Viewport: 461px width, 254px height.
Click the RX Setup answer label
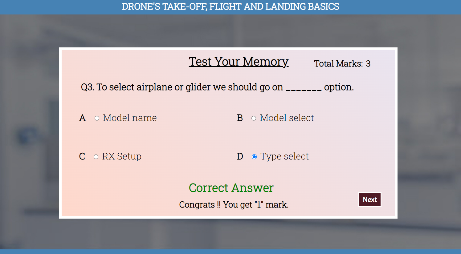(122, 156)
